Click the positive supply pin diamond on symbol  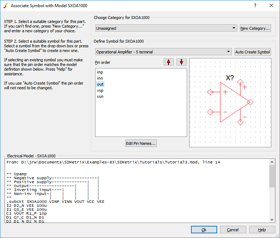pyautogui.click(x=240, y=82)
